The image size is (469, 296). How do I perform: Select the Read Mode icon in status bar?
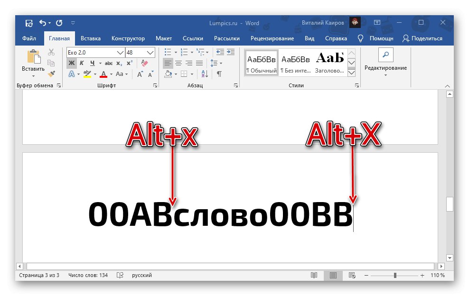314,275
